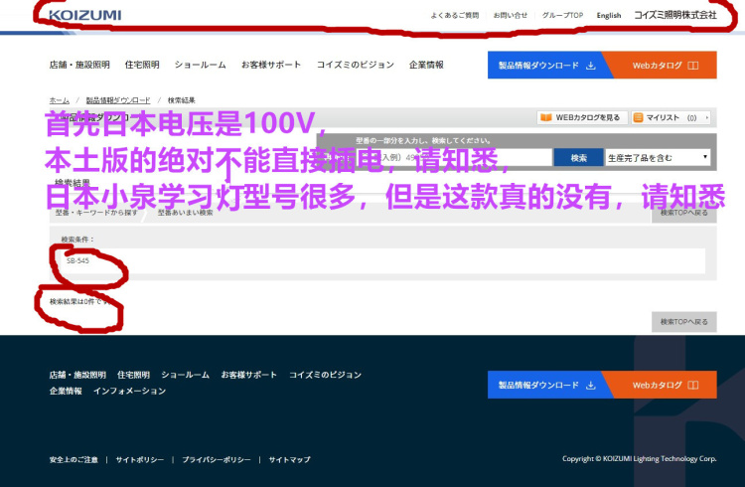Click the KOIZUMI logo
The image size is (745, 487).
click(x=85, y=15)
